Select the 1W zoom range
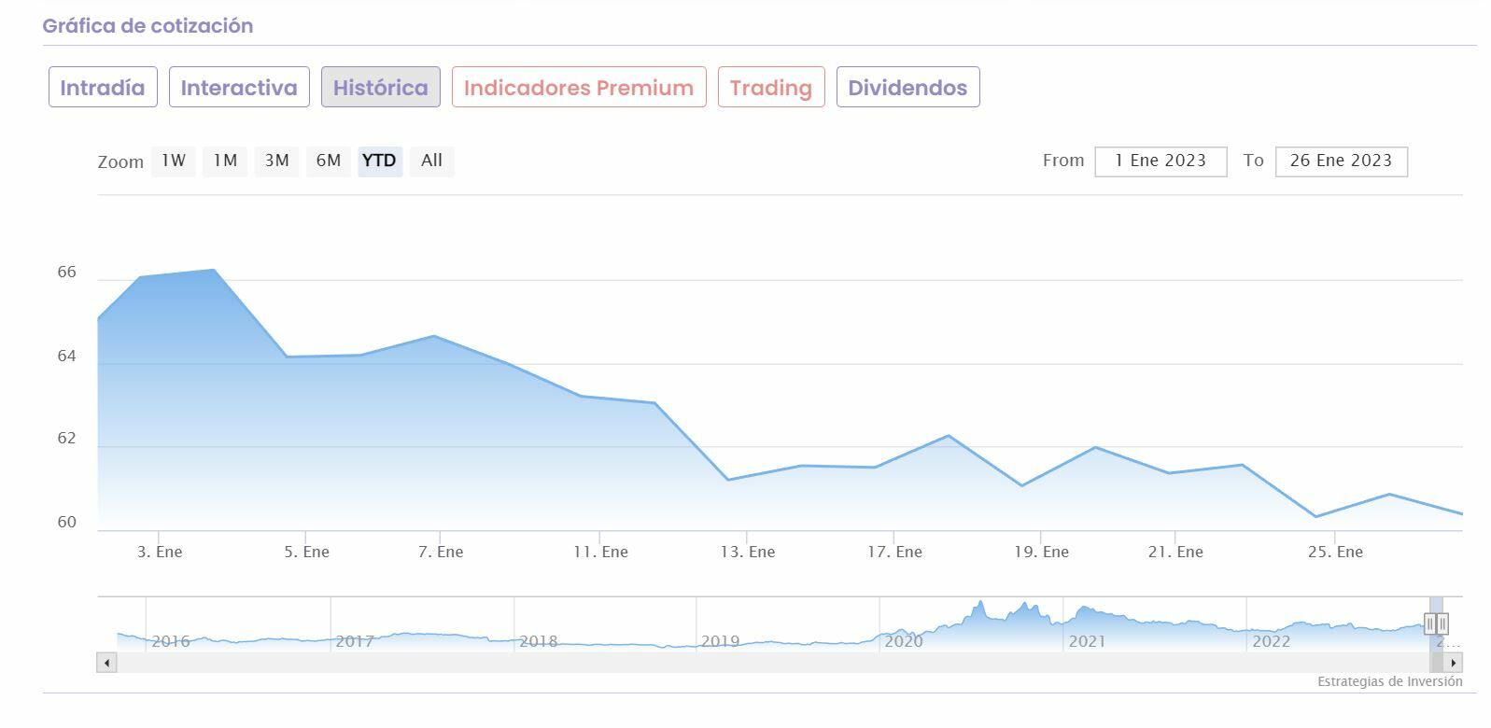This screenshot has width=1491, height=728. [x=174, y=161]
